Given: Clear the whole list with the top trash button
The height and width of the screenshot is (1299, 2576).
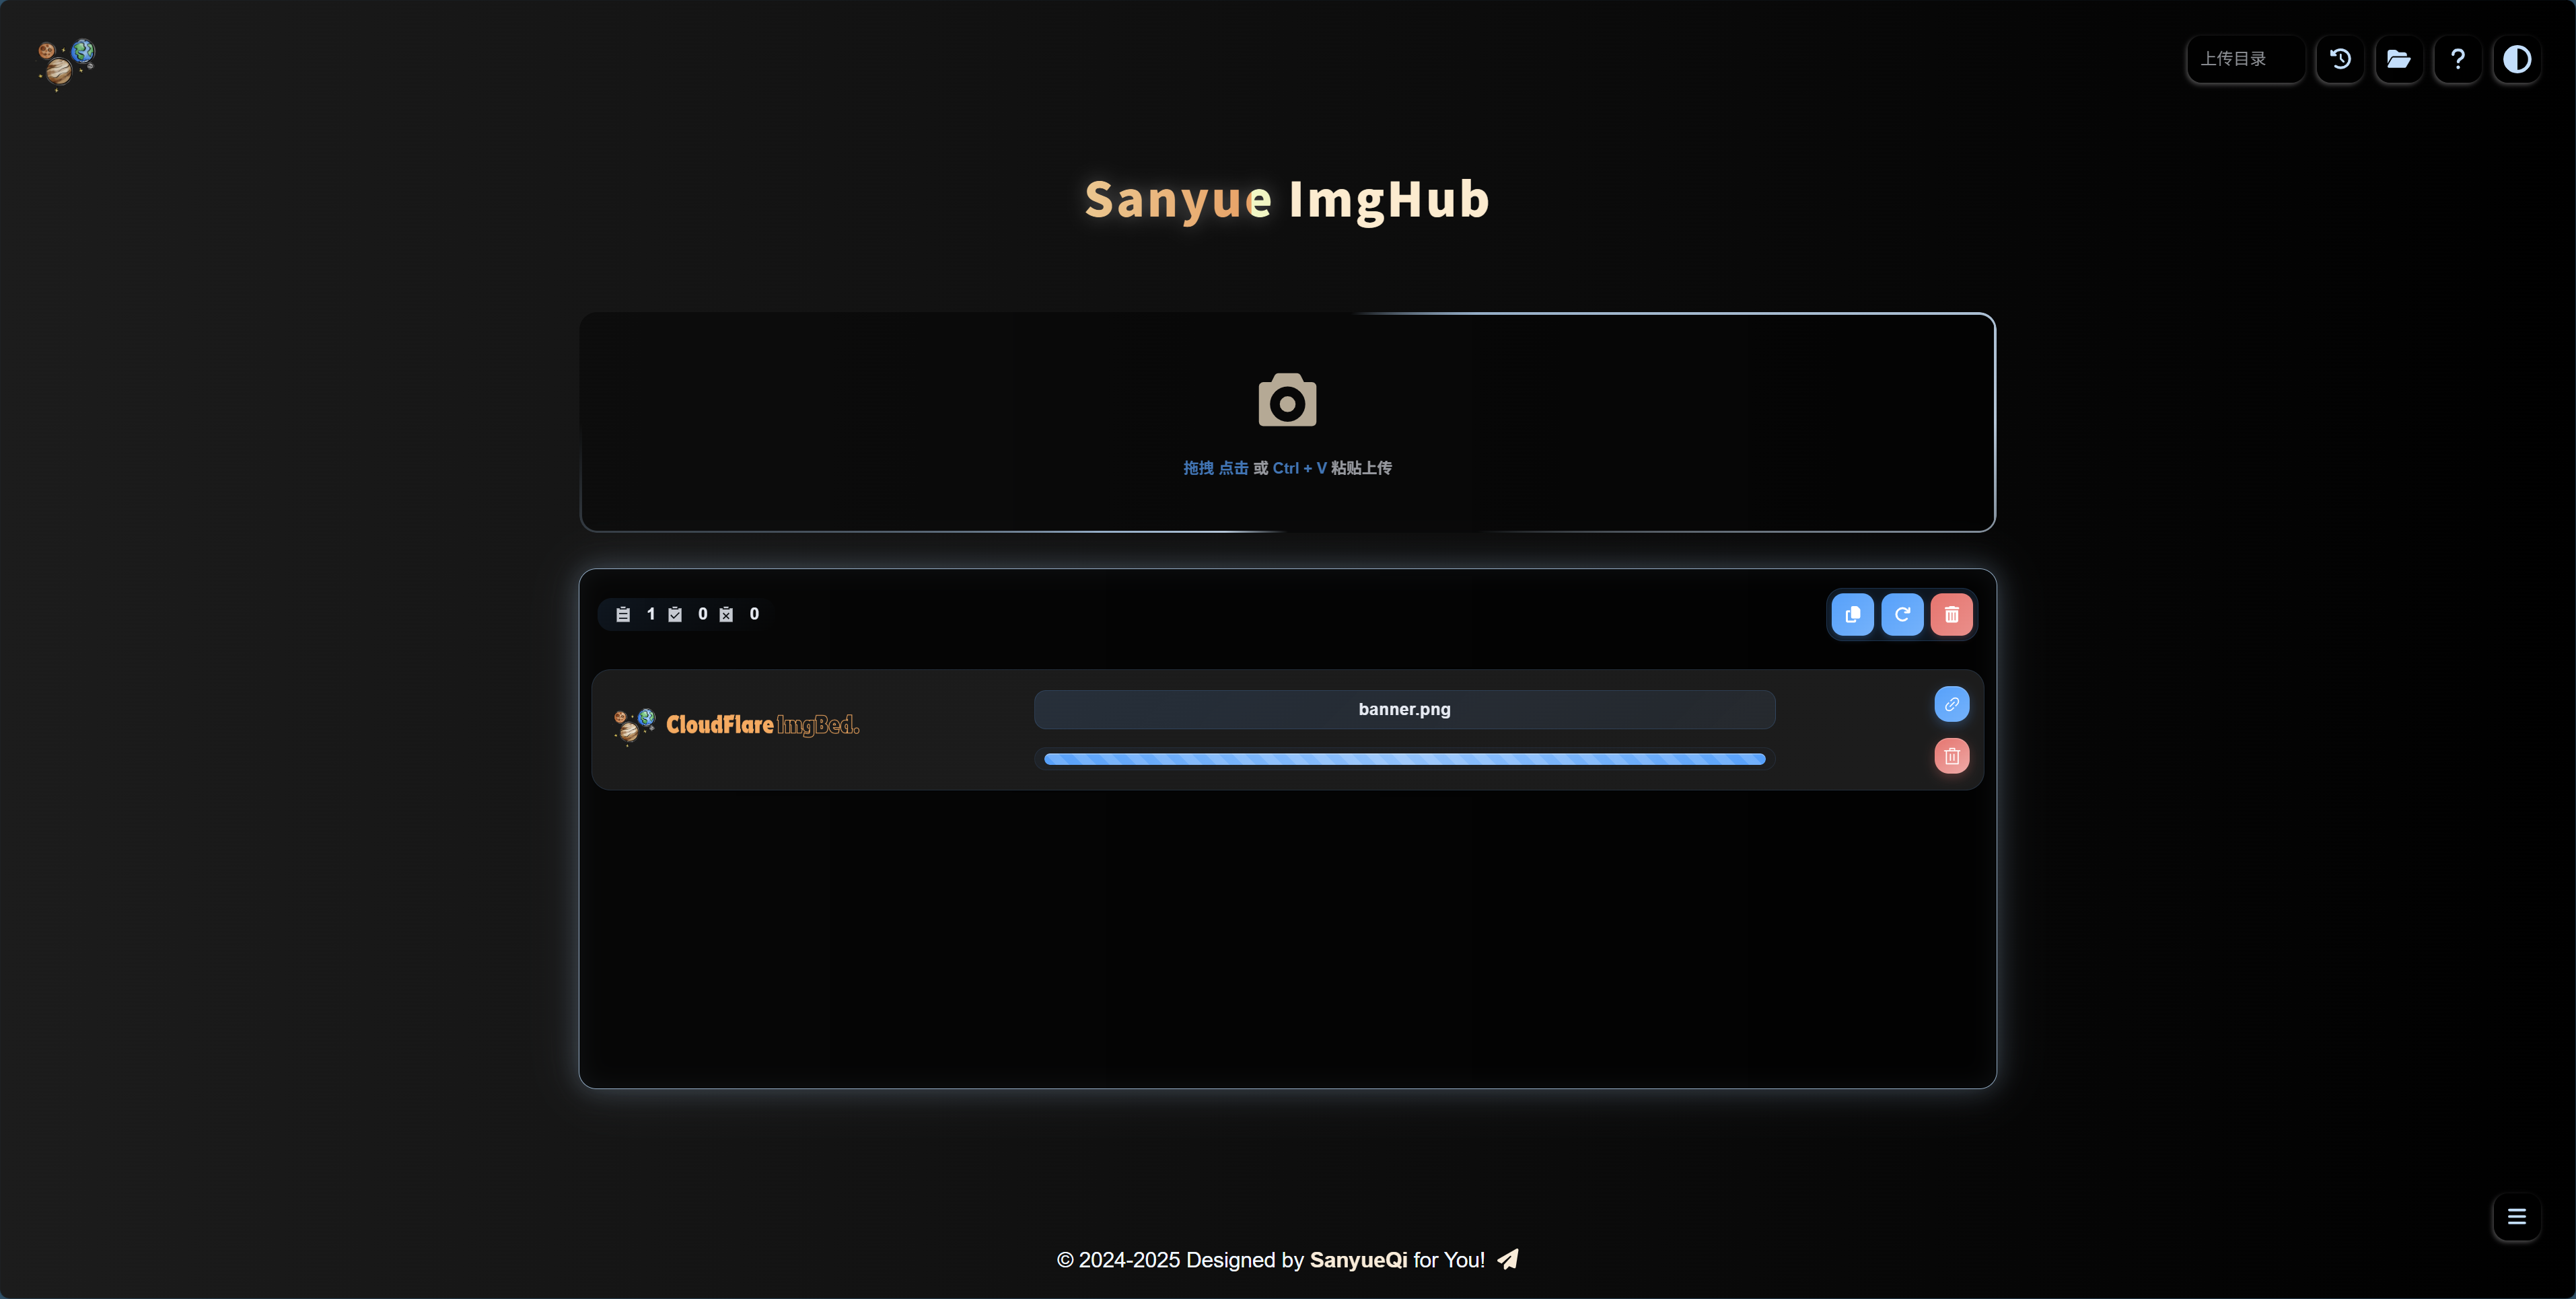Looking at the screenshot, I should (x=1951, y=614).
